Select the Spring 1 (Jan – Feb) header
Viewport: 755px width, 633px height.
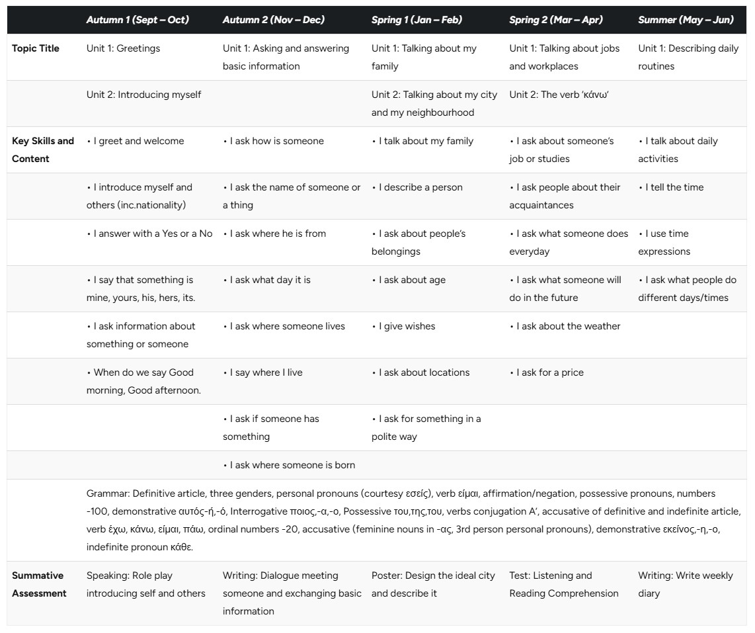[417, 20]
